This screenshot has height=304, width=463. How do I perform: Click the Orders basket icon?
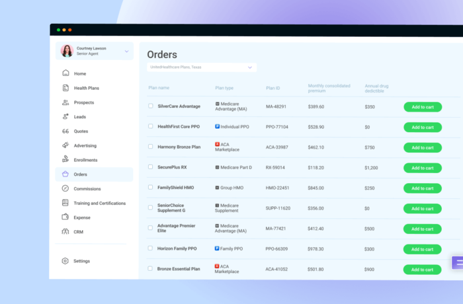(x=65, y=174)
